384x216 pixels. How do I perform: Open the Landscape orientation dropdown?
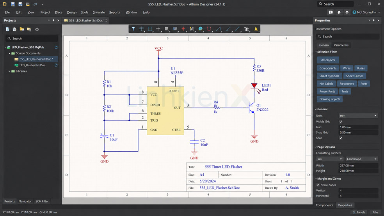pyautogui.click(x=361, y=159)
